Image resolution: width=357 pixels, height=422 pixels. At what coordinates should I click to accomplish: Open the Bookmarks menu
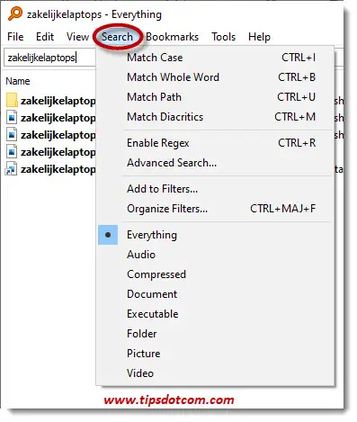[x=173, y=37]
